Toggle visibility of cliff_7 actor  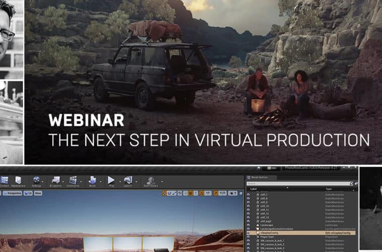click(248, 194)
